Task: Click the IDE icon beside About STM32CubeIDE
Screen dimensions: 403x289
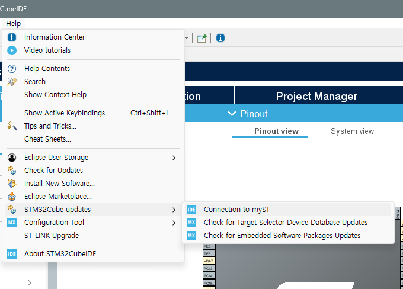Action: [x=12, y=254]
